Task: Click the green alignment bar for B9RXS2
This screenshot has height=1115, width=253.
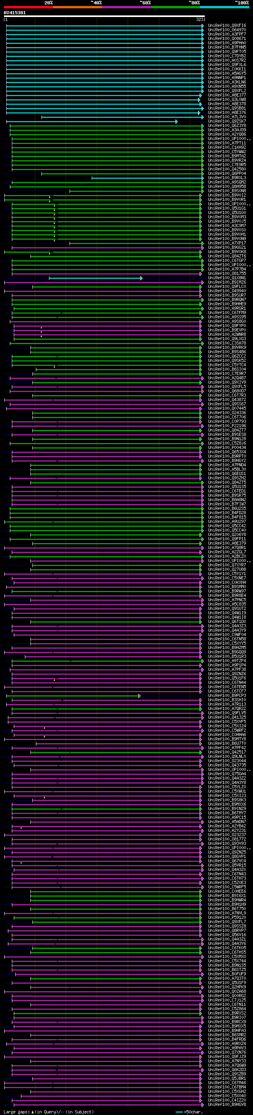Action: coord(108,1013)
